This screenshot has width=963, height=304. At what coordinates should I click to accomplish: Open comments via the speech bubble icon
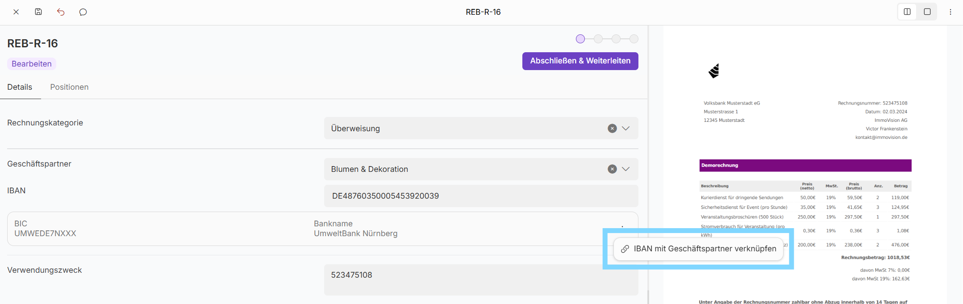[x=83, y=12]
